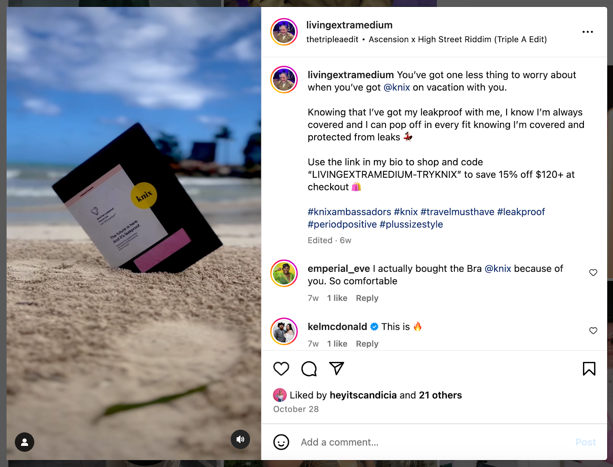Save the post with the bookmark icon
613x467 pixels.
pyautogui.click(x=589, y=369)
